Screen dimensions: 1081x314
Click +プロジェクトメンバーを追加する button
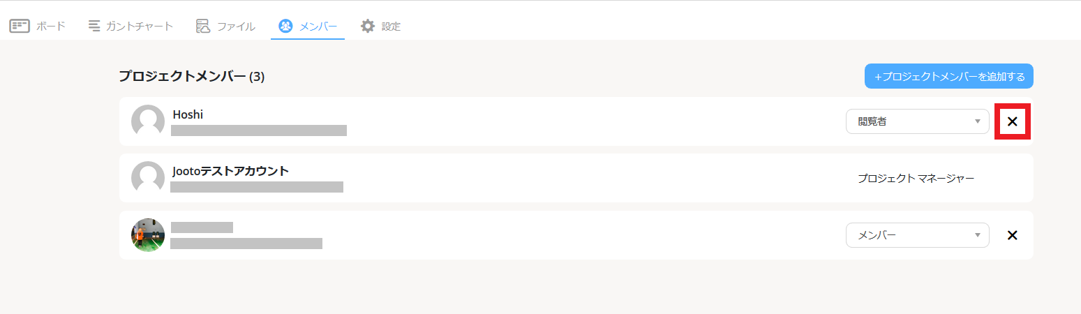[949, 76]
